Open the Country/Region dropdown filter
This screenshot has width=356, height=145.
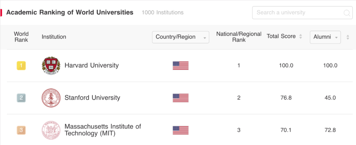click(181, 37)
